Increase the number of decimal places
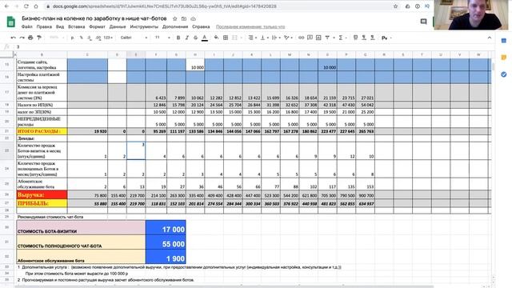The width and height of the screenshot is (512, 288). point(98,38)
